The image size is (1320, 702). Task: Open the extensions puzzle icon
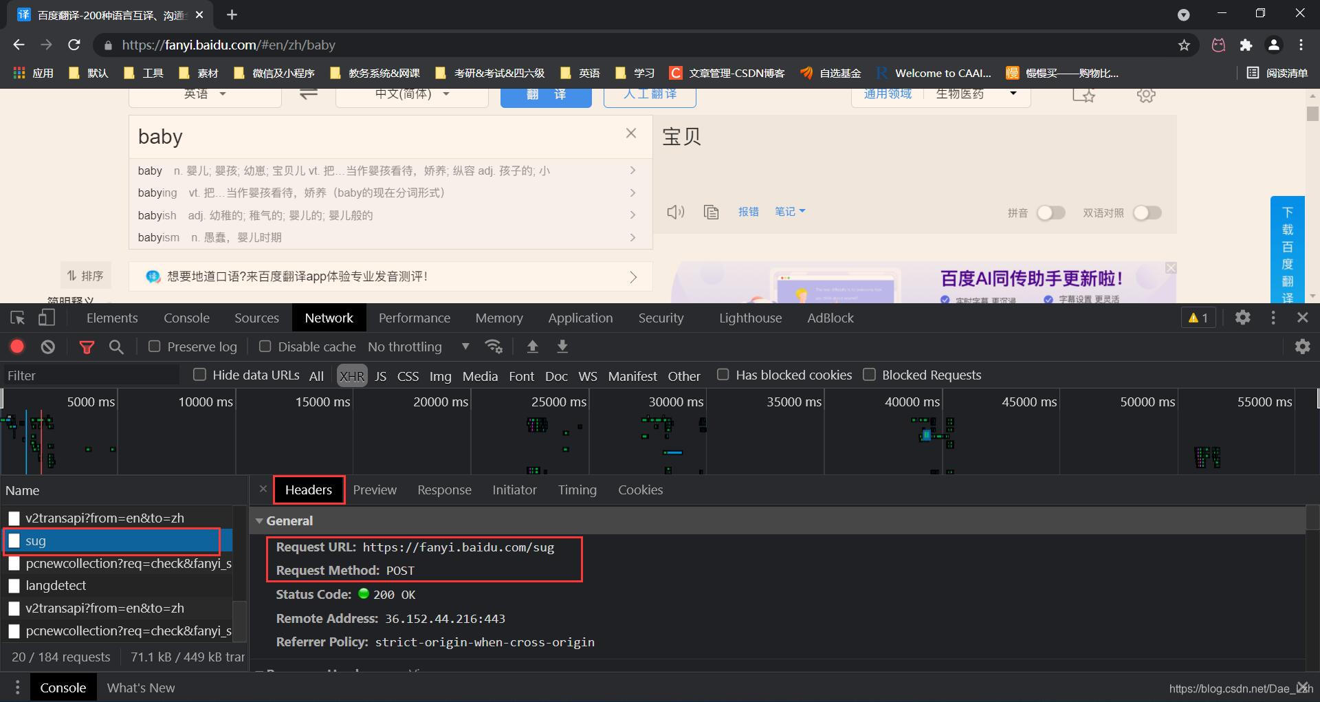pos(1246,45)
